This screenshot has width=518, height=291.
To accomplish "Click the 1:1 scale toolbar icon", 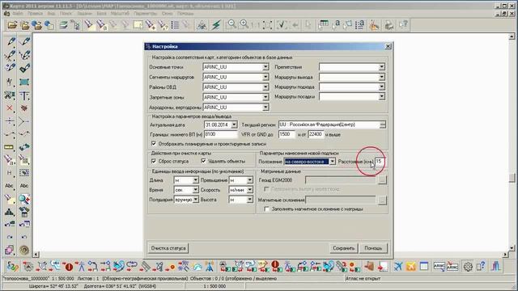I will [x=256, y=25].
